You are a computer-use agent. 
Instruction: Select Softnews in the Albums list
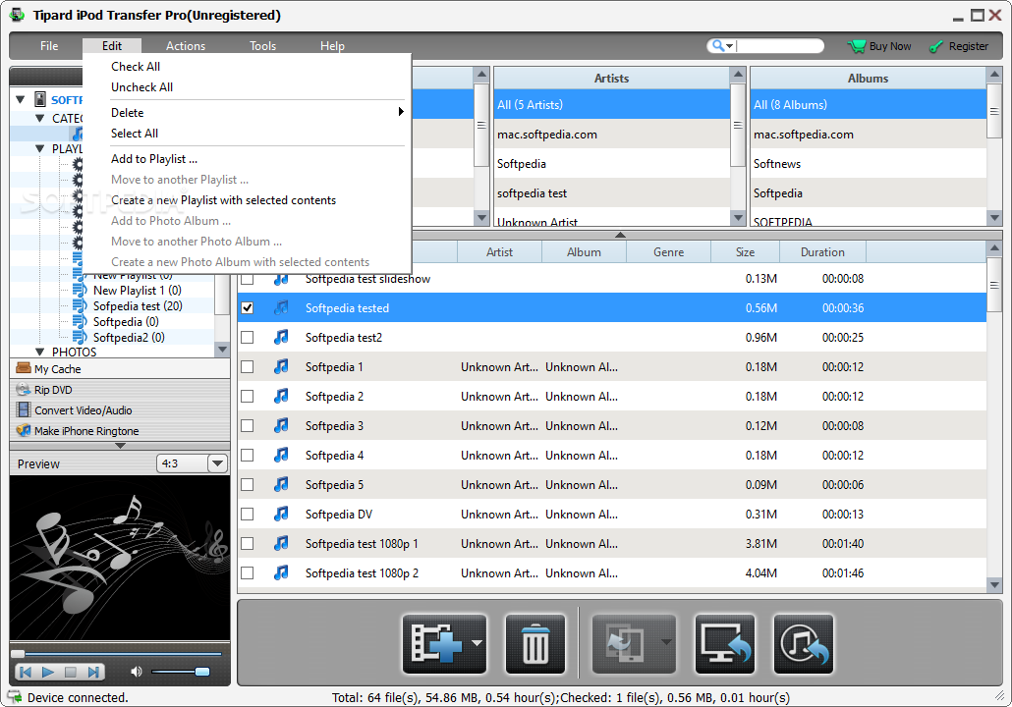pyautogui.click(x=869, y=164)
